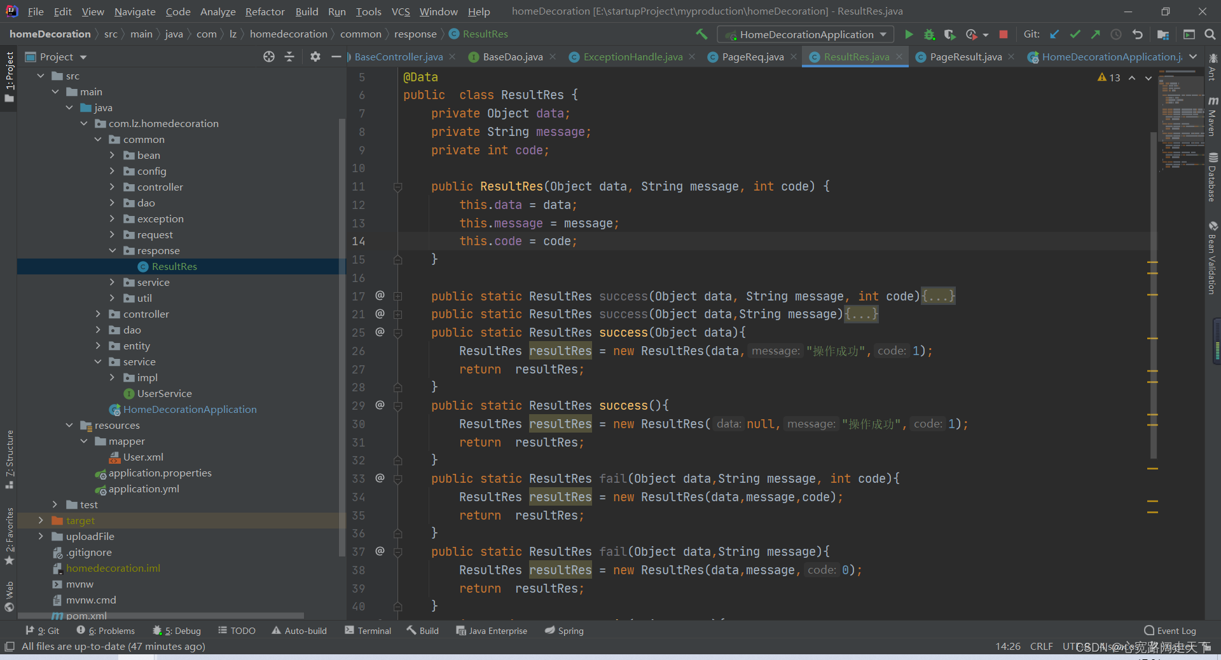Screen dimensions: 1221x660
Task: Open the Problems tool window
Action: [x=106, y=631]
